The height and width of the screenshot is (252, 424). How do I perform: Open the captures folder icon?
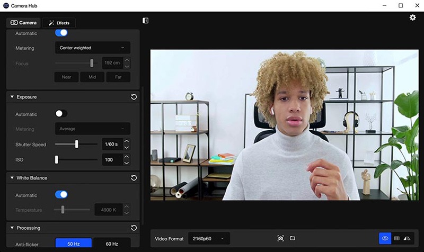point(292,239)
